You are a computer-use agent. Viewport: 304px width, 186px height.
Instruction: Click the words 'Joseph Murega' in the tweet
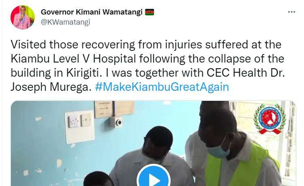pos(51,87)
